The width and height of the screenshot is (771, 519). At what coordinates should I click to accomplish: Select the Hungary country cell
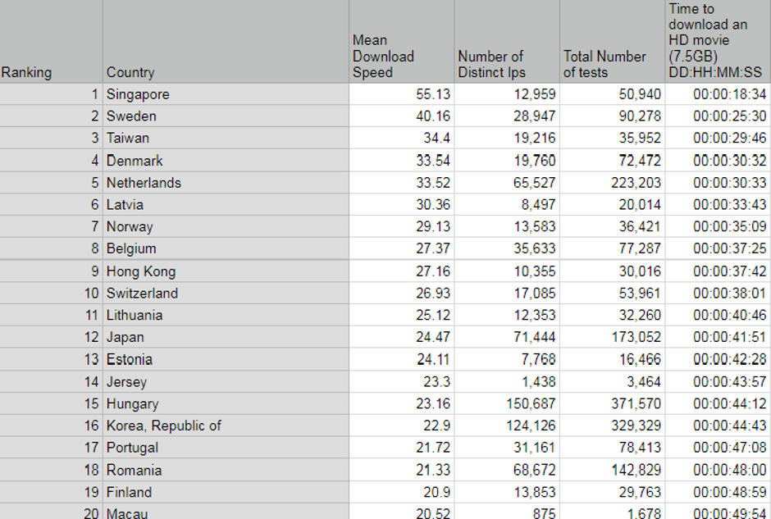click(x=226, y=403)
